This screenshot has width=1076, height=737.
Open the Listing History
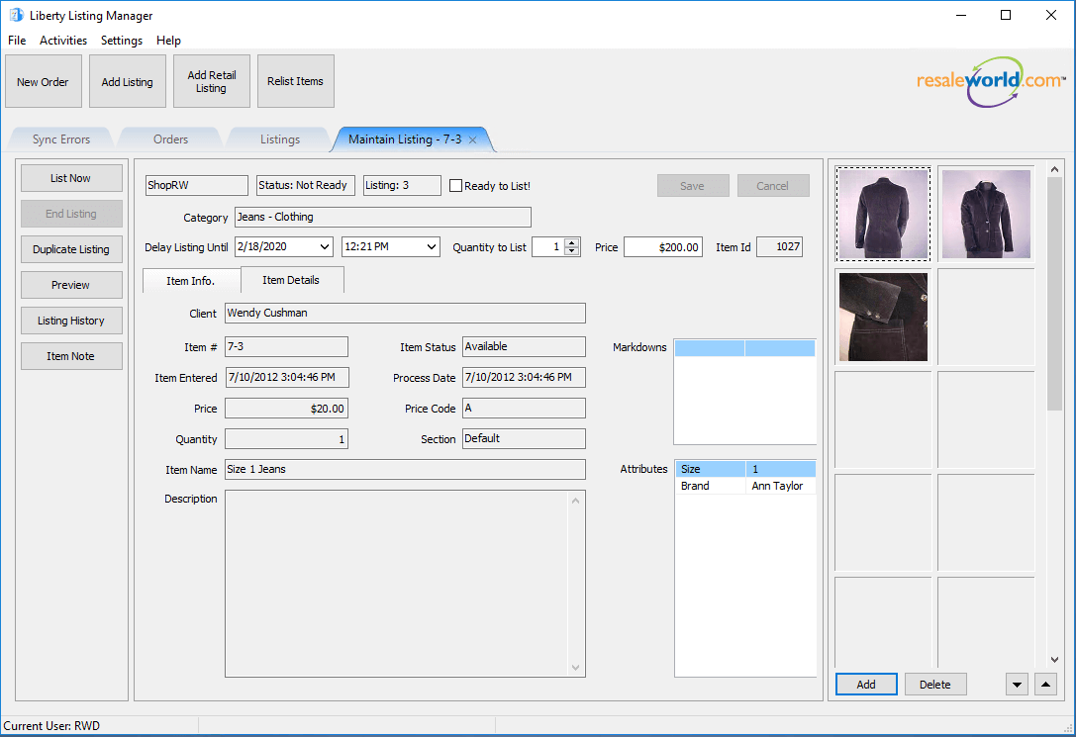(x=71, y=321)
